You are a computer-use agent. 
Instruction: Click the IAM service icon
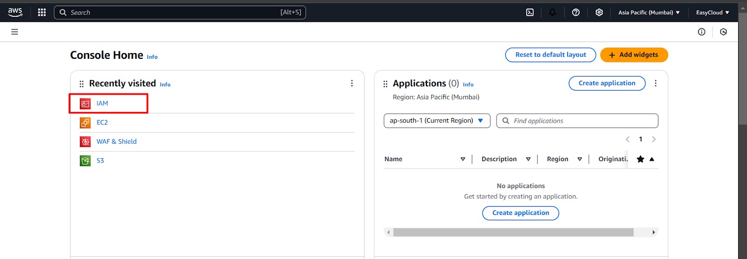point(85,104)
